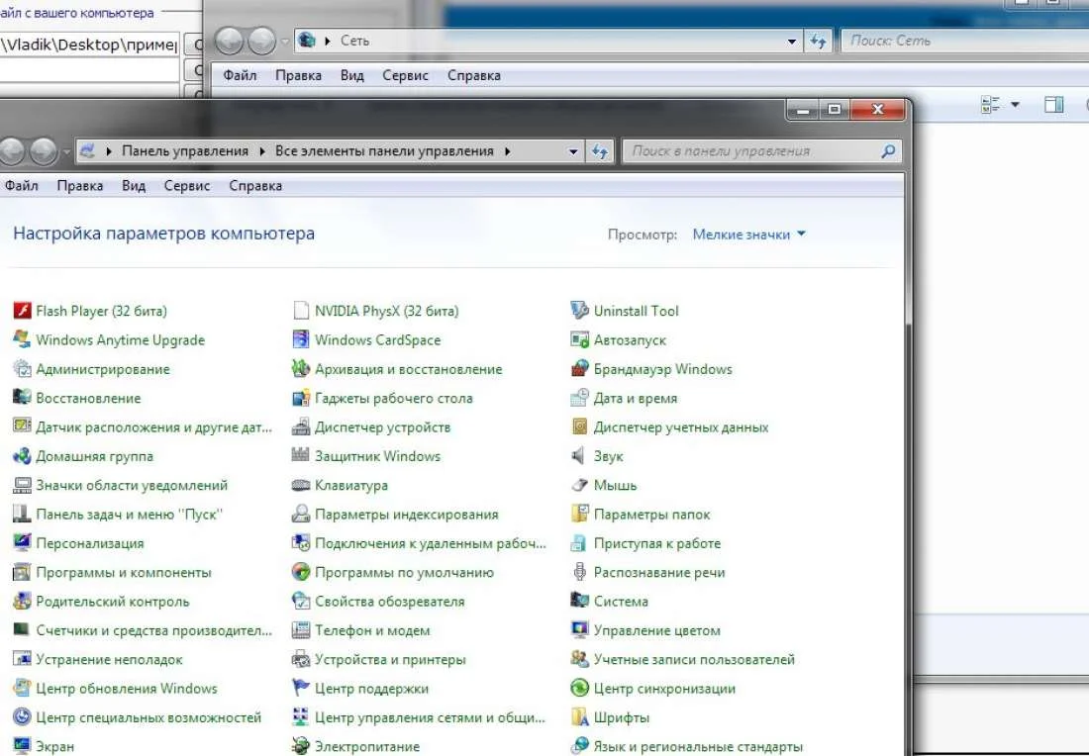
Task: Open the Шрифты icon
Action: pyautogui.click(x=579, y=717)
